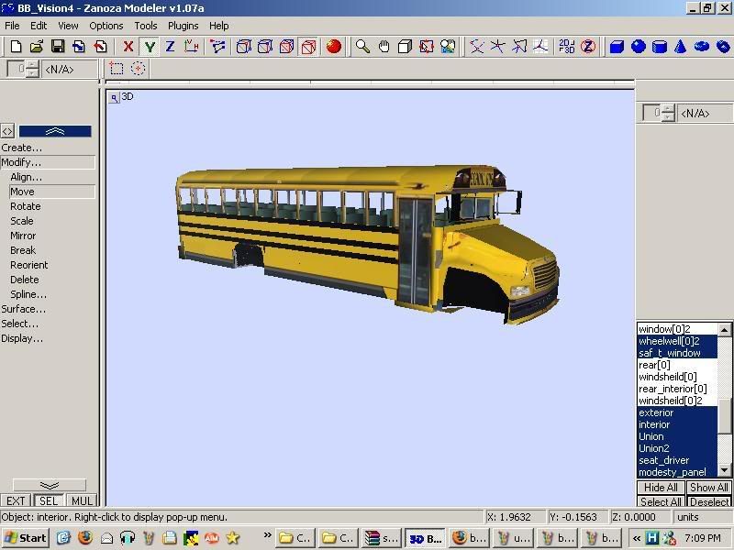The height and width of the screenshot is (550, 734).
Task: Click the 2D/3D switch icon
Action: [x=567, y=46]
